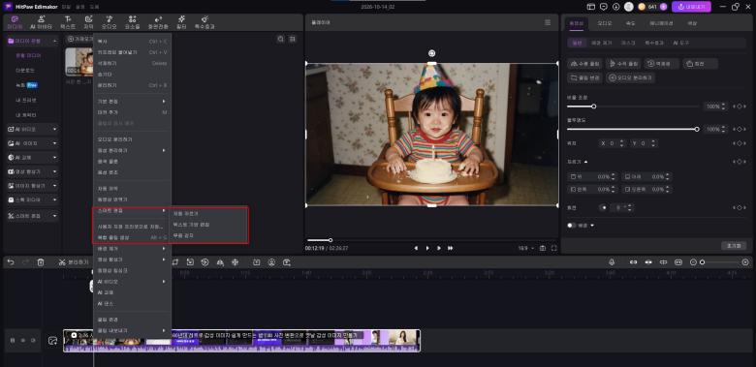Click the search icon in media library
The width and height of the screenshot is (756, 367).
point(281,39)
